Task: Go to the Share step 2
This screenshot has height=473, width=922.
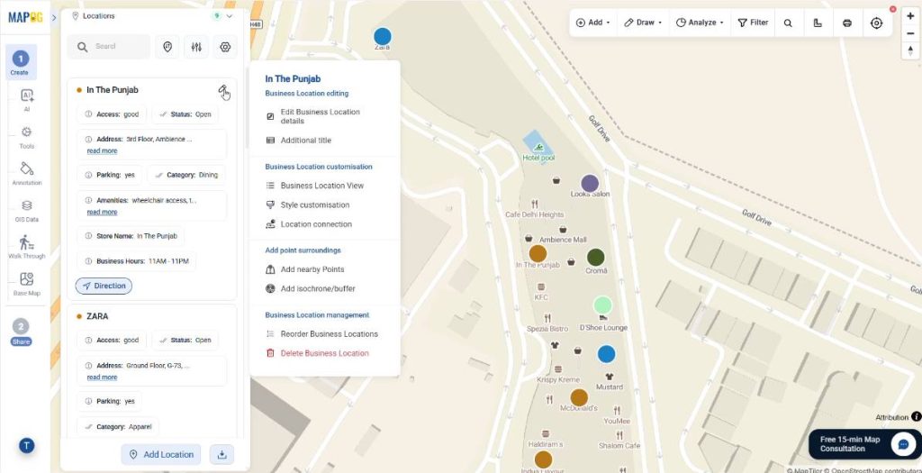Action: (x=21, y=332)
